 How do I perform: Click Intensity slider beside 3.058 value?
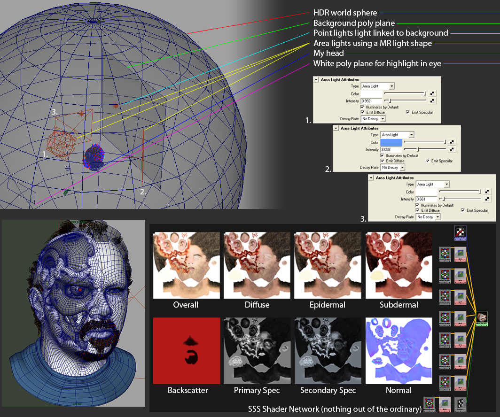(425, 149)
